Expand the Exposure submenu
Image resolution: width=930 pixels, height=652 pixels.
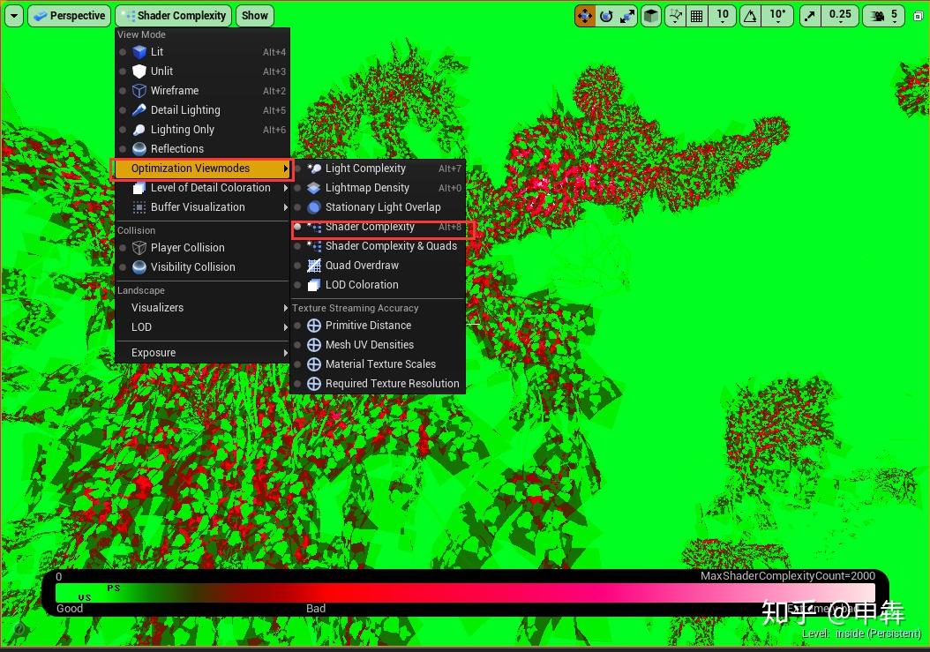click(x=153, y=353)
